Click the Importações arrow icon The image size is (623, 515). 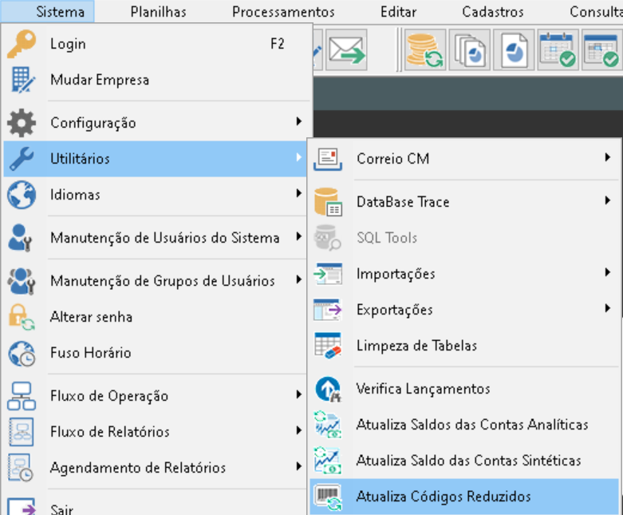(328, 274)
